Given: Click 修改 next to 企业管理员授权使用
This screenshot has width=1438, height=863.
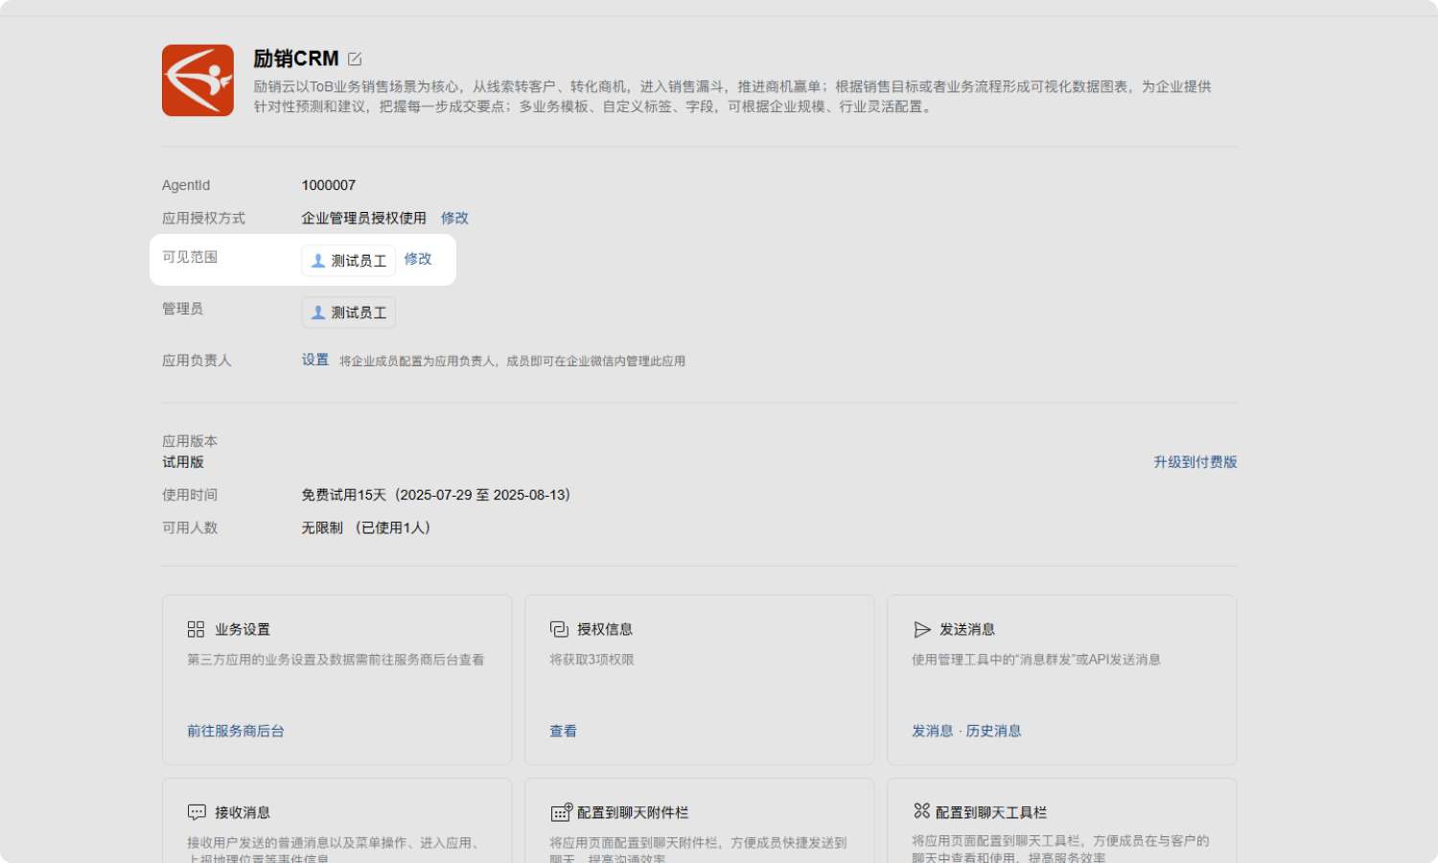Looking at the screenshot, I should (454, 218).
